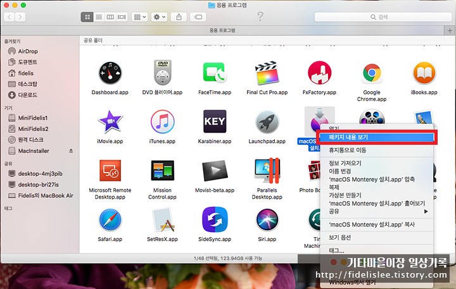Image resolution: width=456 pixels, height=289 pixels.
Task: Select Microsoft Remote Desktop.app icon
Action: pyautogui.click(x=110, y=171)
